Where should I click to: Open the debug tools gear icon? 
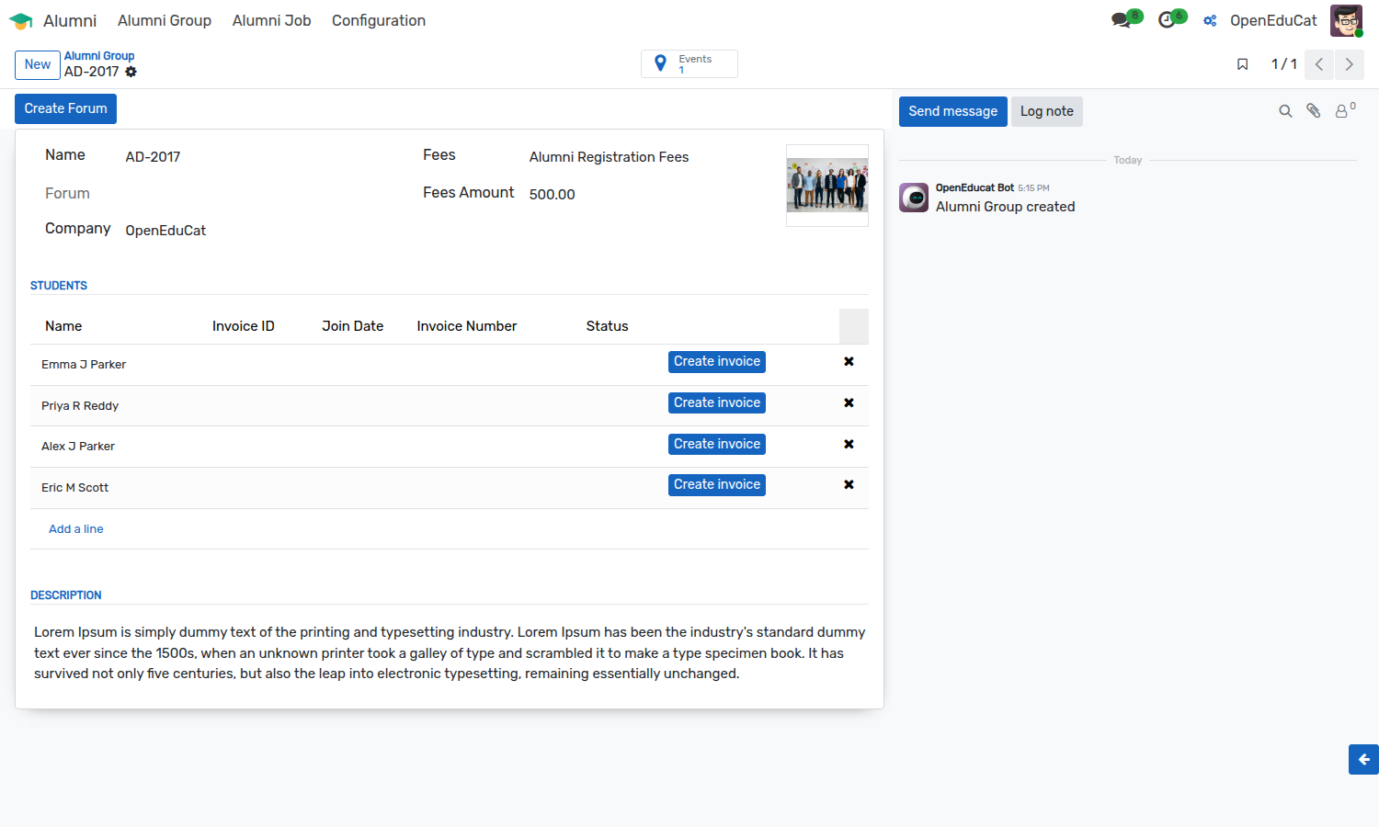[x=1210, y=20]
